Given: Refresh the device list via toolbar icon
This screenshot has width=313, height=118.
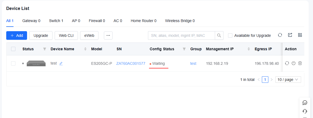Looking at the screenshot, I should (x=280, y=35).
